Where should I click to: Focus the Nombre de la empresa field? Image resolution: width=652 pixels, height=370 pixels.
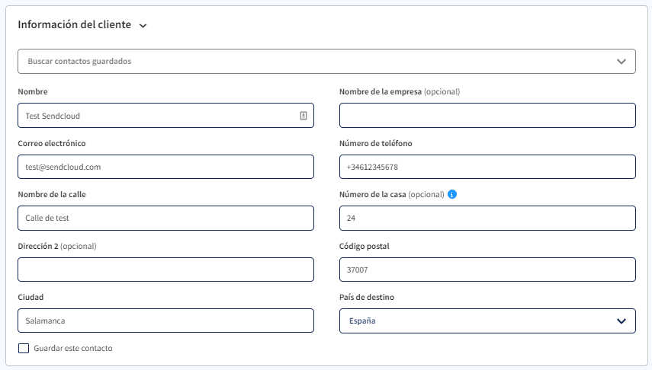pyautogui.click(x=487, y=116)
